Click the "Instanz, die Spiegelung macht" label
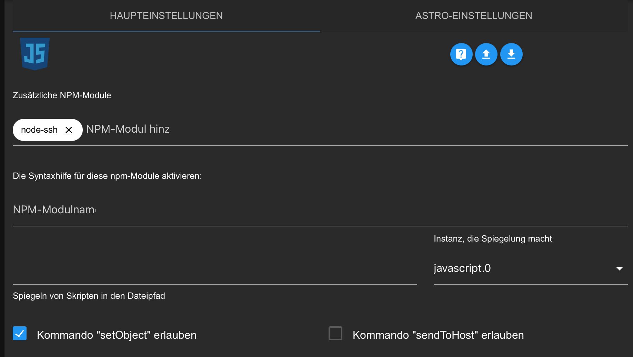 click(493, 239)
